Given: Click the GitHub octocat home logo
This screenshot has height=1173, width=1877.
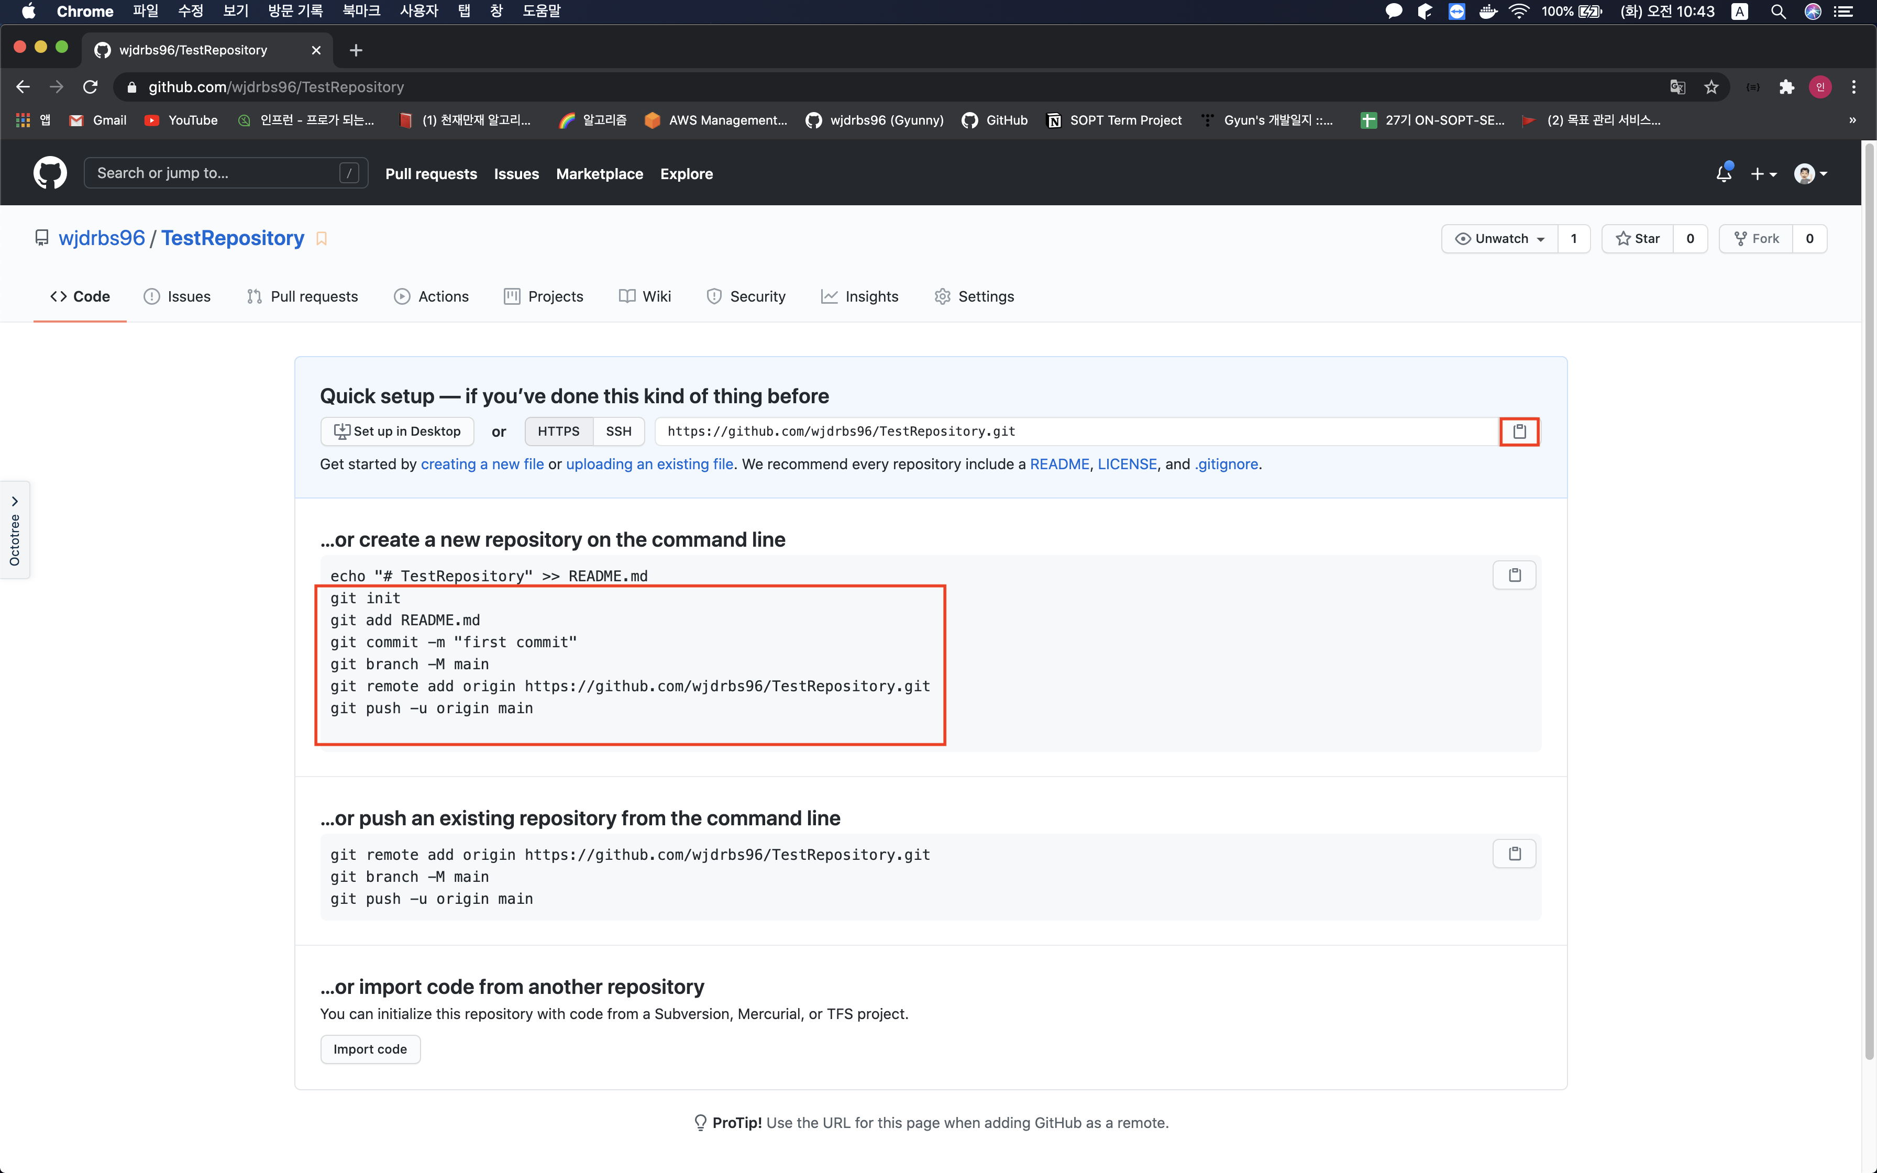Looking at the screenshot, I should click(50, 173).
